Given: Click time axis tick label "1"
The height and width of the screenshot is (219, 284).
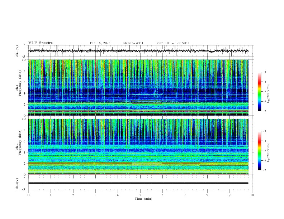Looking at the screenshot, I should coord(51,195).
